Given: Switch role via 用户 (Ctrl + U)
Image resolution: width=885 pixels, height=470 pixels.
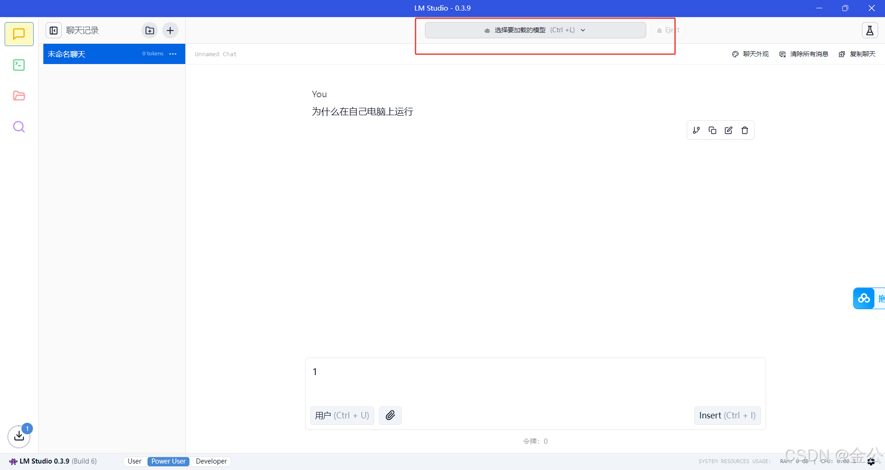Looking at the screenshot, I should (x=342, y=415).
